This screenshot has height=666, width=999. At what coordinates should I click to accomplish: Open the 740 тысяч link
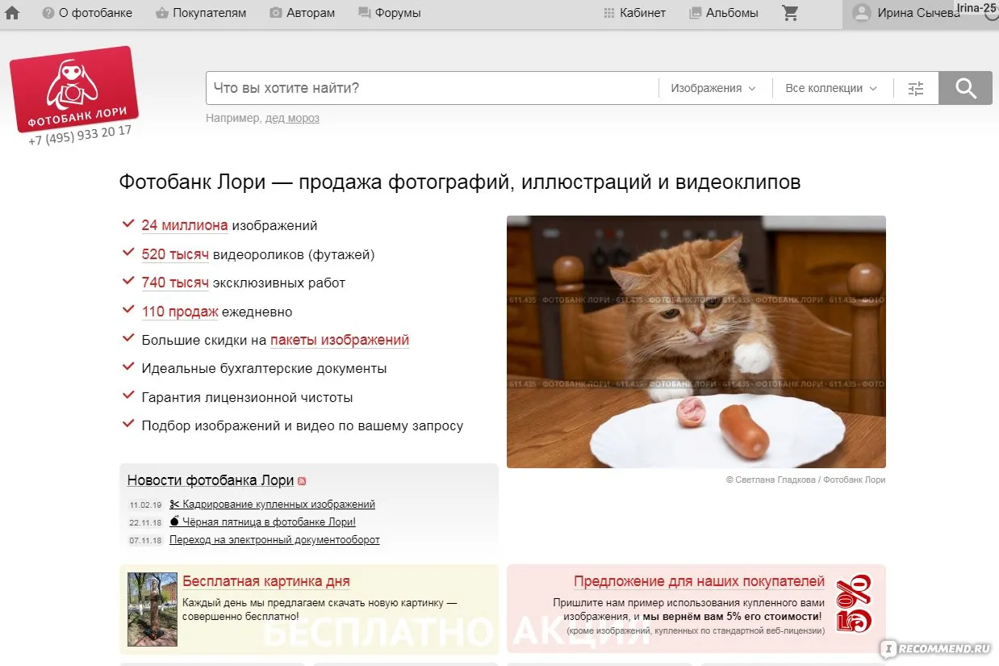[175, 283]
